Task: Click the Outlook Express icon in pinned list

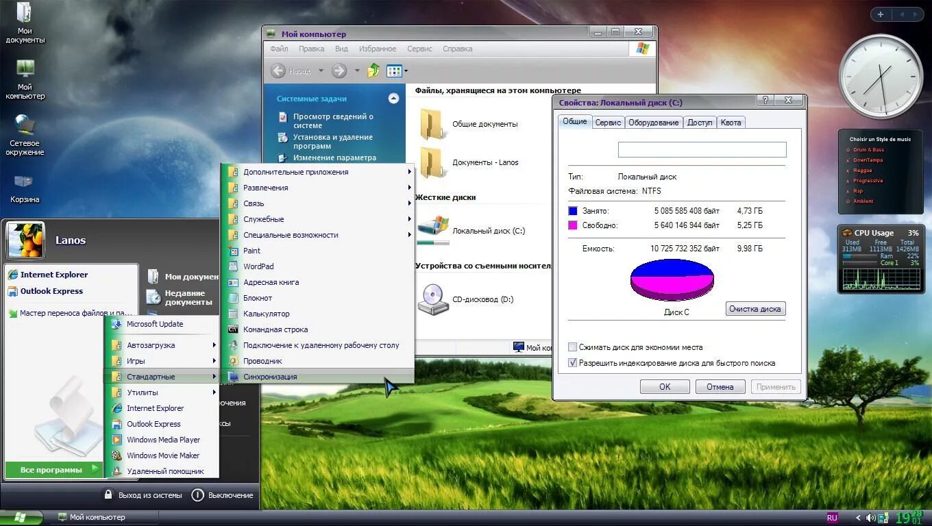Action: 12,291
